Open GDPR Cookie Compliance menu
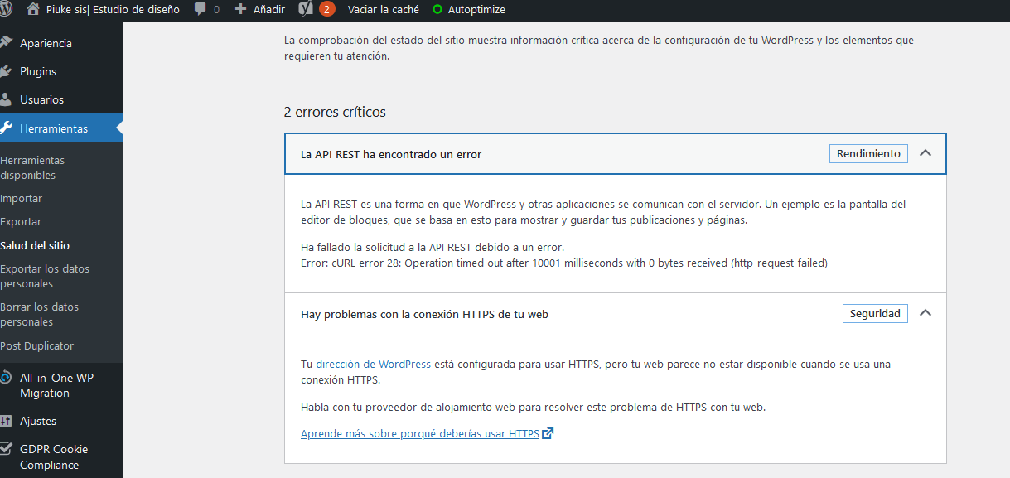This screenshot has width=1010, height=478. [54, 456]
